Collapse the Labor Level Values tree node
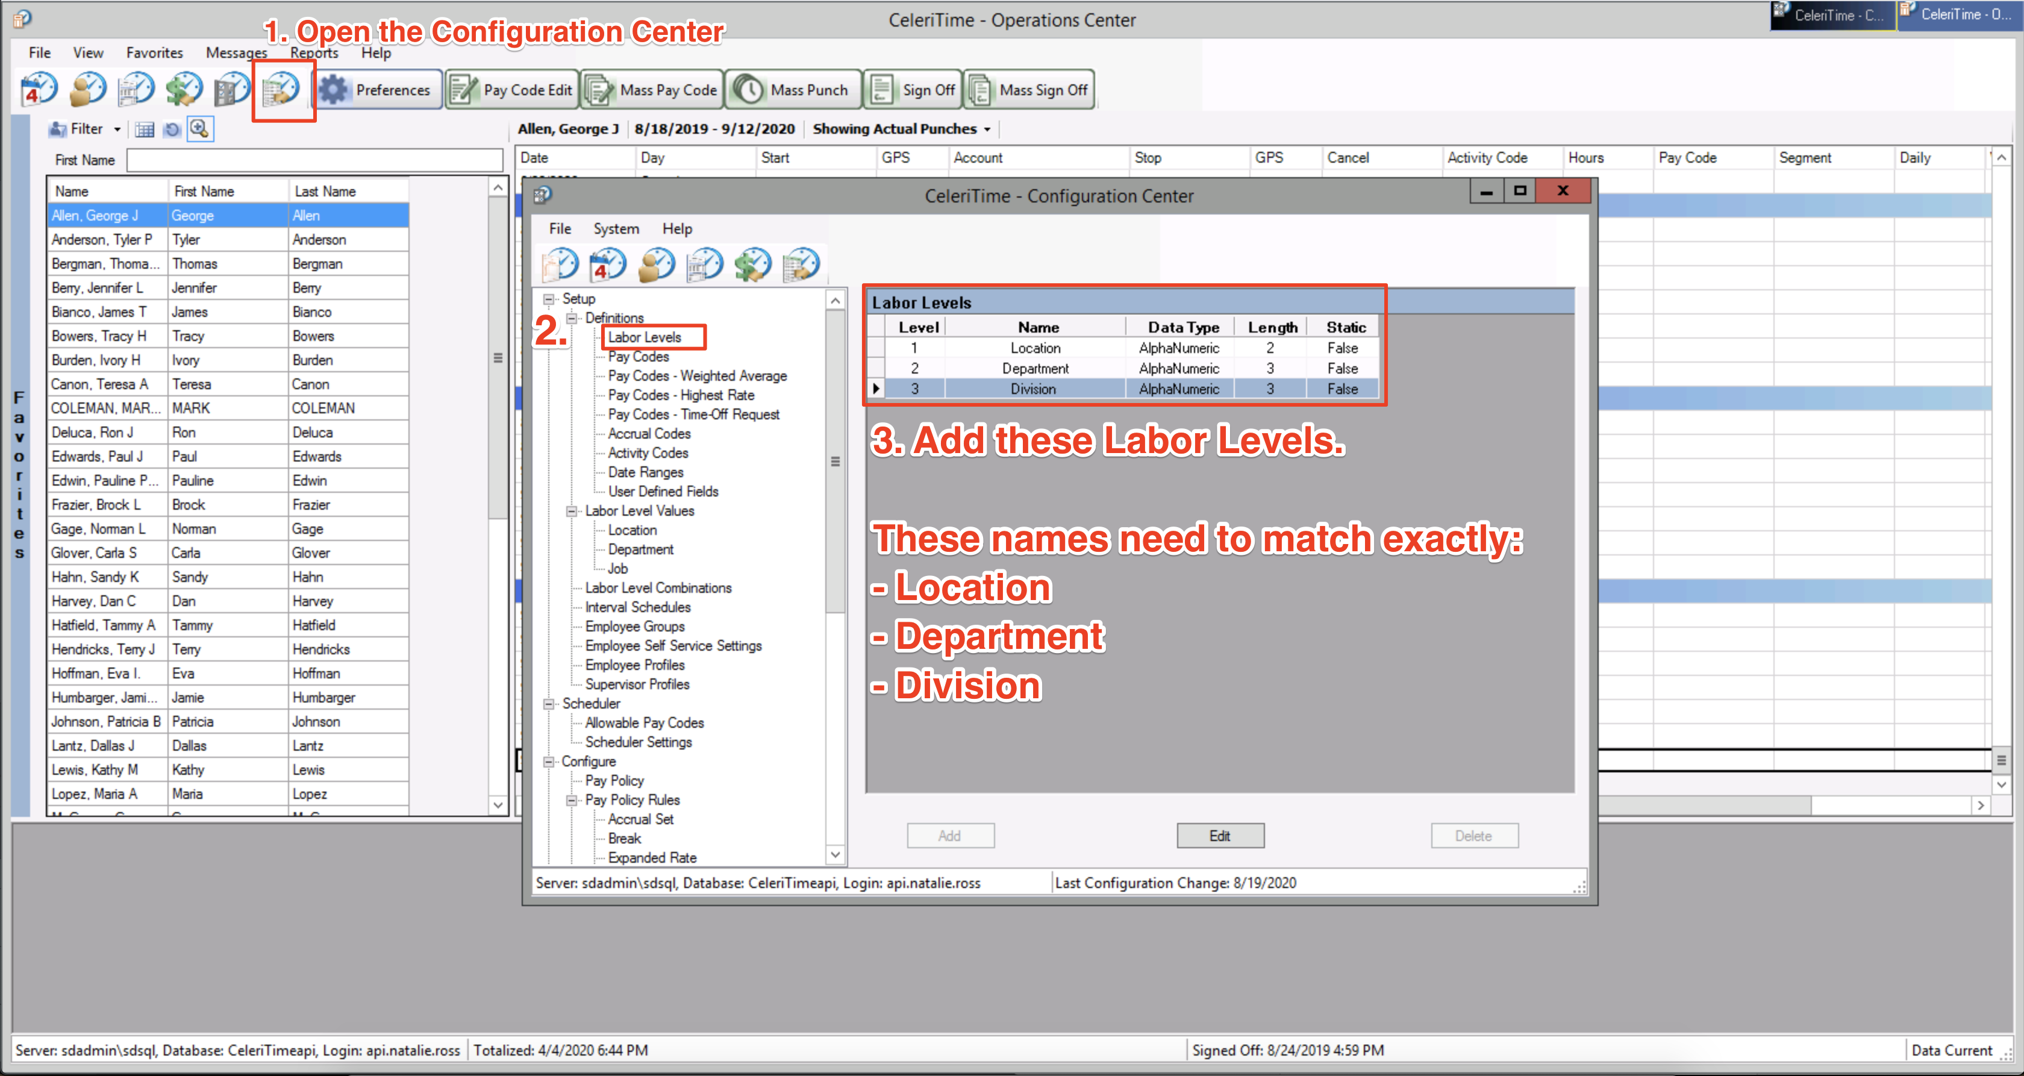2024x1076 pixels. [572, 511]
